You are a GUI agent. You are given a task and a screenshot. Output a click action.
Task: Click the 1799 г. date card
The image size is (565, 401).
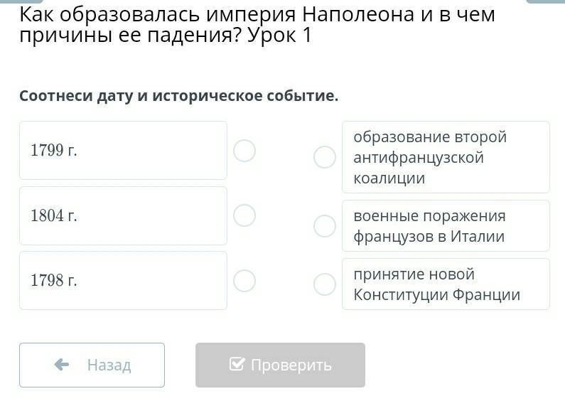123,151
